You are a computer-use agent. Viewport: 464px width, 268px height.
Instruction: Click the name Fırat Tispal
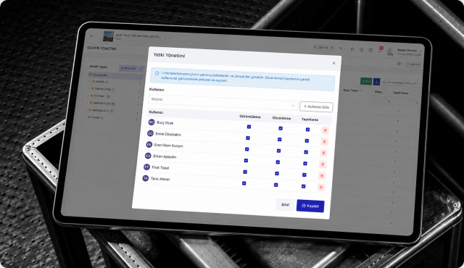[160, 167]
